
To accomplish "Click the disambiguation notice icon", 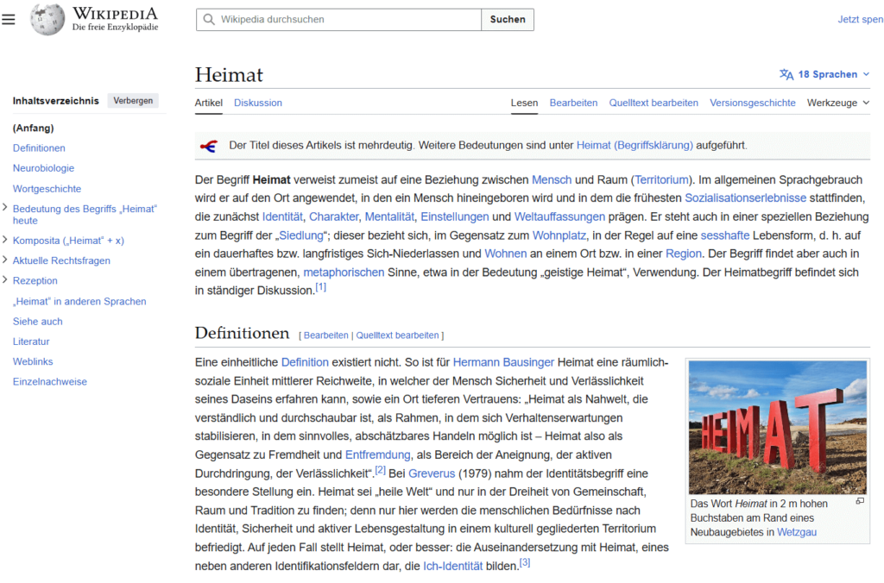I will point(208,146).
